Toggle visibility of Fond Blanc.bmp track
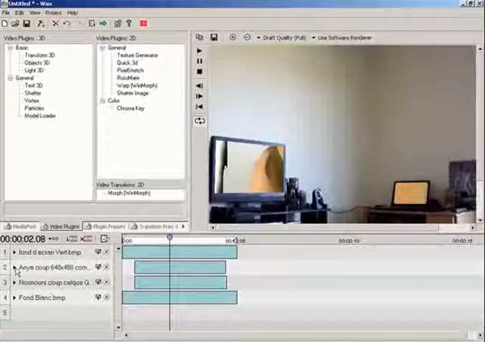This screenshot has width=485, height=342. pyautogui.click(x=98, y=298)
